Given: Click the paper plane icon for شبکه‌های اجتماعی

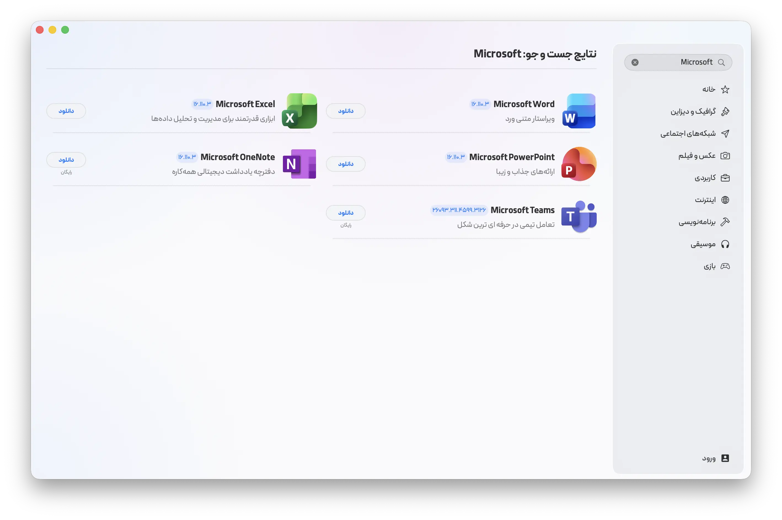Looking at the screenshot, I should [x=725, y=133].
